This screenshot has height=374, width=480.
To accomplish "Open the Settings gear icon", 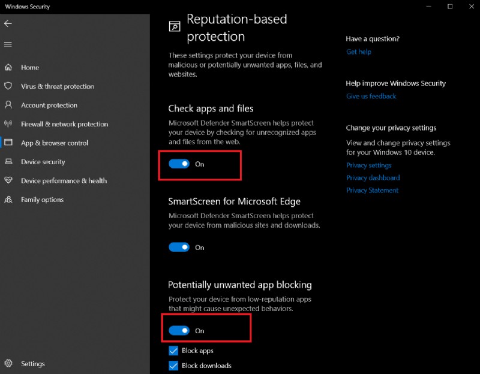I will click(8, 363).
